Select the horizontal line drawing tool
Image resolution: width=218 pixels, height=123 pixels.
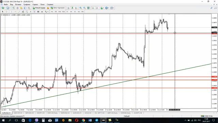coord(15,12)
